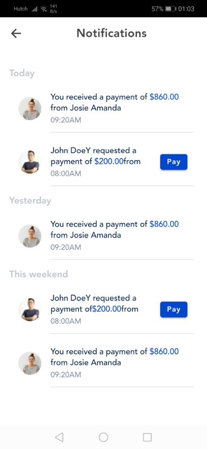Tap the Android back triangle navigation icon

pyautogui.click(x=59, y=437)
